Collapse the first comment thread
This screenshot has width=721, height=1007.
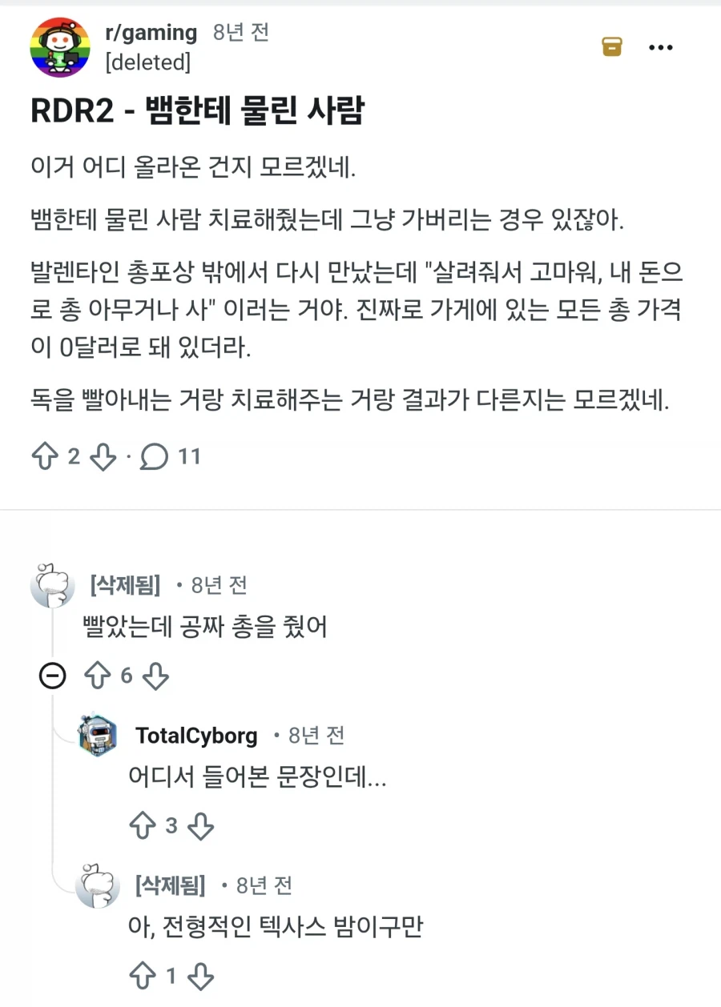(52, 676)
